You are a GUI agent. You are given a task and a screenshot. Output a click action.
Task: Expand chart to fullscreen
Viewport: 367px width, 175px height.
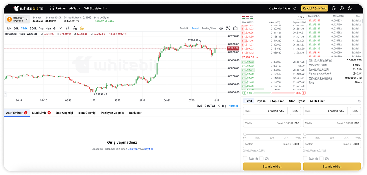click(x=228, y=28)
